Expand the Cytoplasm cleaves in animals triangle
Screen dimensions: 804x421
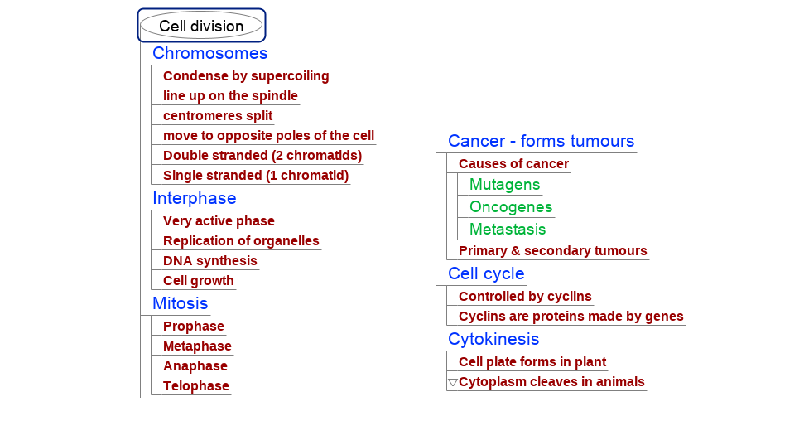[452, 382]
